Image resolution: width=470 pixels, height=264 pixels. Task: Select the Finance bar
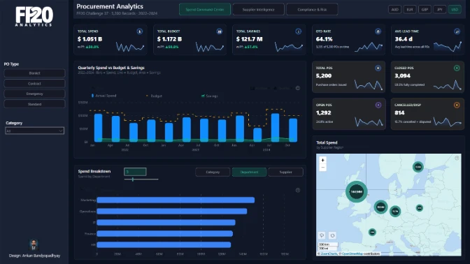pyautogui.click(x=165, y=233)
